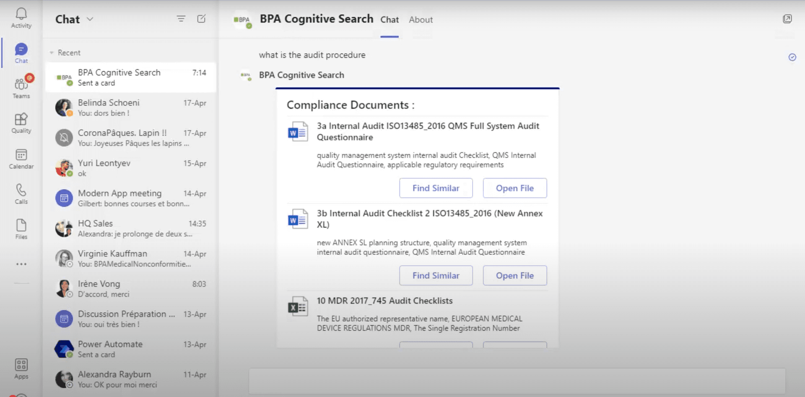Click the muted CoronaPâques chat avatar
Viewport: 805px width, 397px height.
tap(64, 138)
